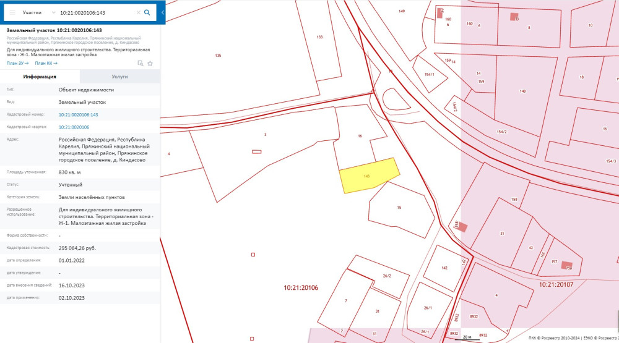Open the cadastral quarter 10:21:0020106 link

click(74, 127)
